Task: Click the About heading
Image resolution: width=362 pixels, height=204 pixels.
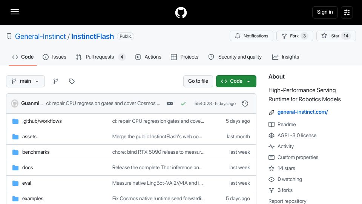Action: point(276,77)
